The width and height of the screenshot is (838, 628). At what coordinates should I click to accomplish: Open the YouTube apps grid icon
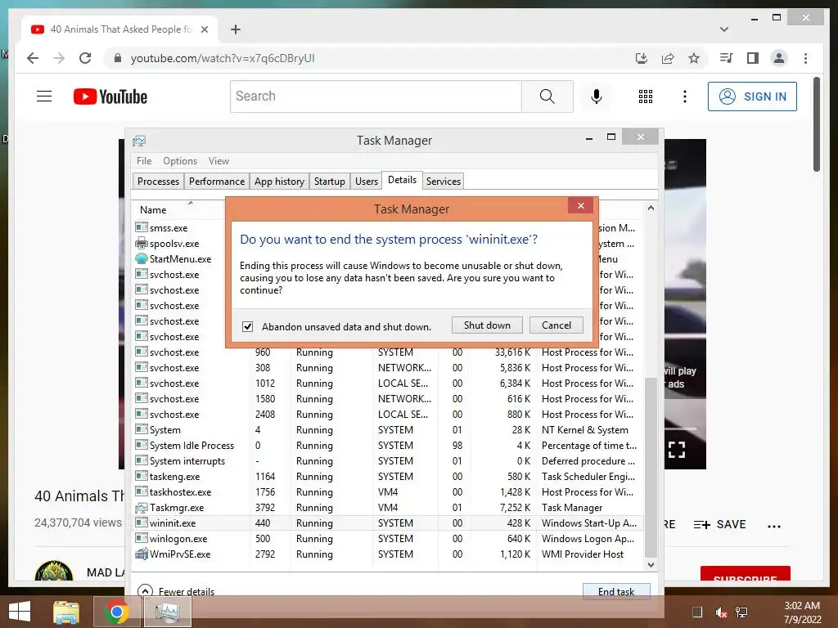click(x=646, y=96)
